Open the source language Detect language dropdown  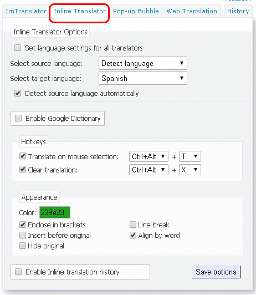[x=143, y=63]
